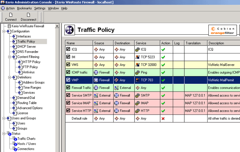Click the SMTP service icon

click(138, 95)
